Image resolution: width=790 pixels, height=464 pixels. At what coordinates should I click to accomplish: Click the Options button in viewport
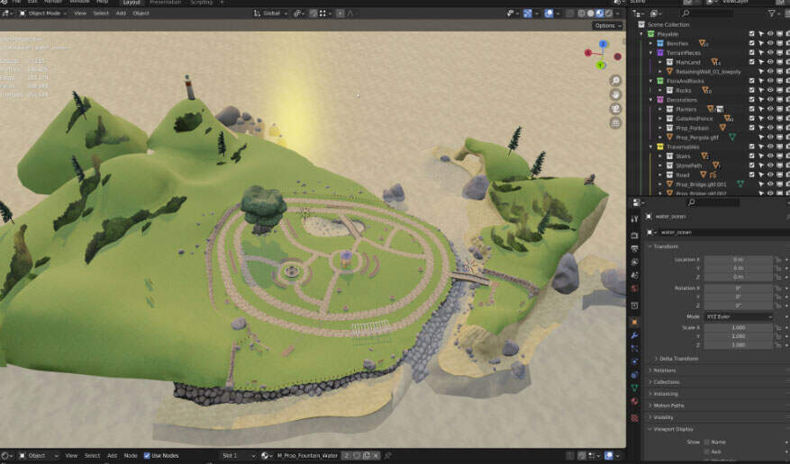pyautogui.click(x=606, y=25)
